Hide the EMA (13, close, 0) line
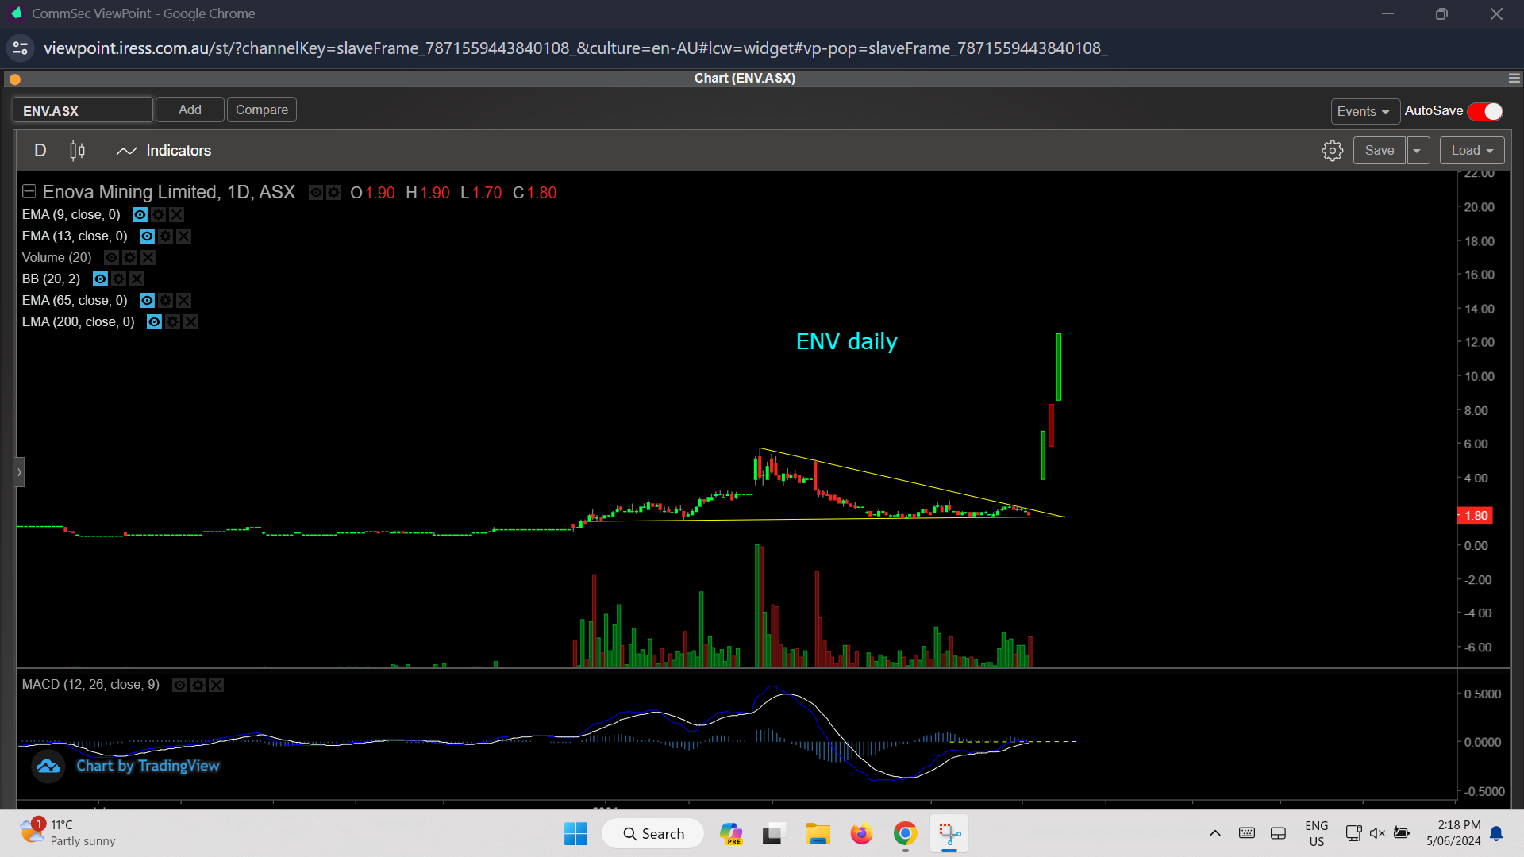This screenshot has height=857, width=1524. pos(147,236)
